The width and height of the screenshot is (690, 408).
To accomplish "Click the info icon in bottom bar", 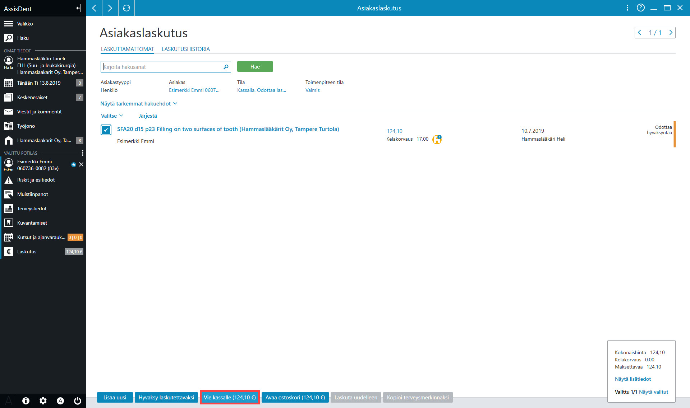I will 26,401.
